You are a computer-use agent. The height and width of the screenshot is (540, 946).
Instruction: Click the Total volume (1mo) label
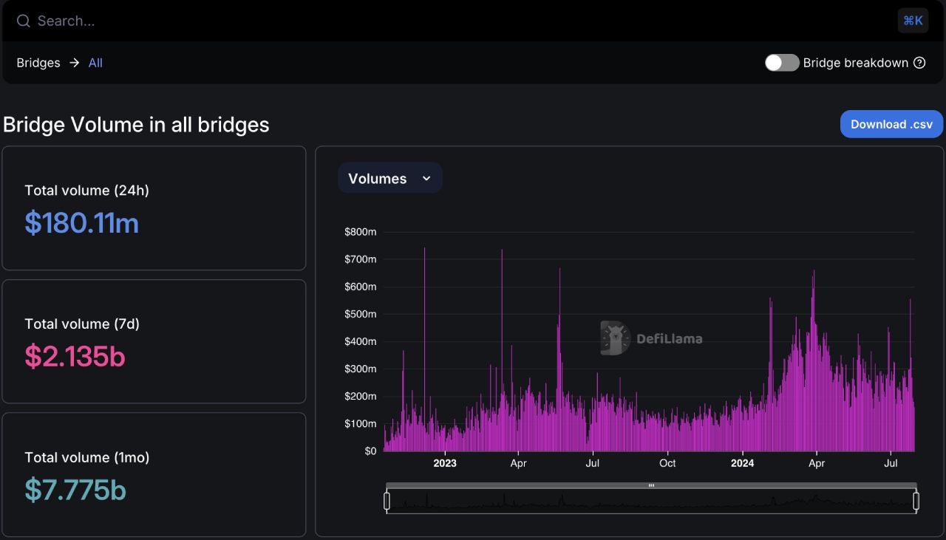pos(87,458)
